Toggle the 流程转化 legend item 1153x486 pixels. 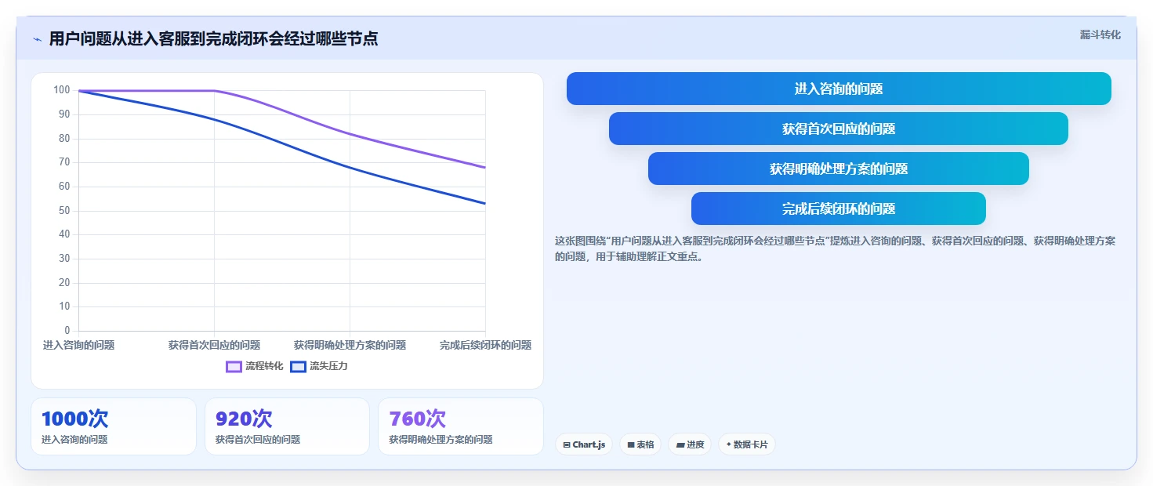(254, 366)
